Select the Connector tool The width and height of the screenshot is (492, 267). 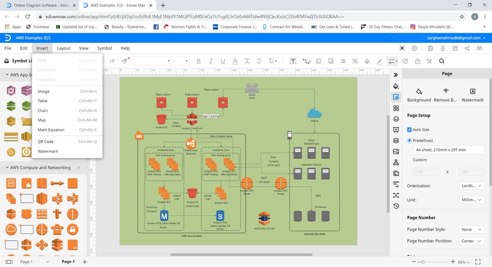[x=306, y=61]
